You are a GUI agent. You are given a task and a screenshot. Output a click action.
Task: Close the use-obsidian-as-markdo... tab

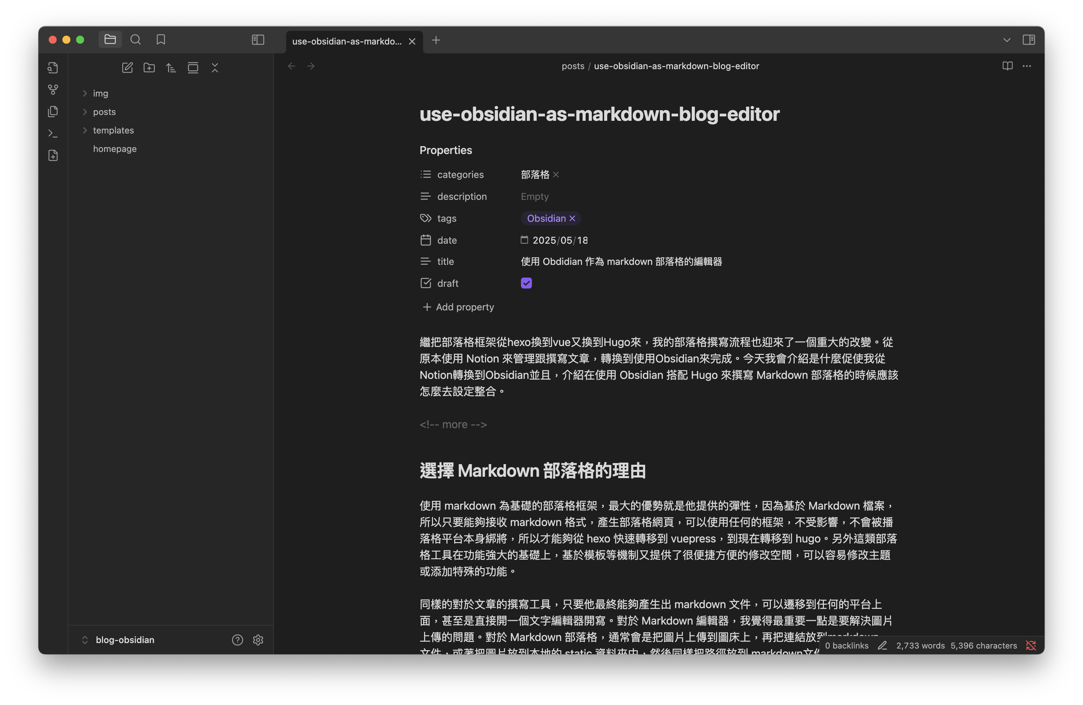[x=412, y=41]
